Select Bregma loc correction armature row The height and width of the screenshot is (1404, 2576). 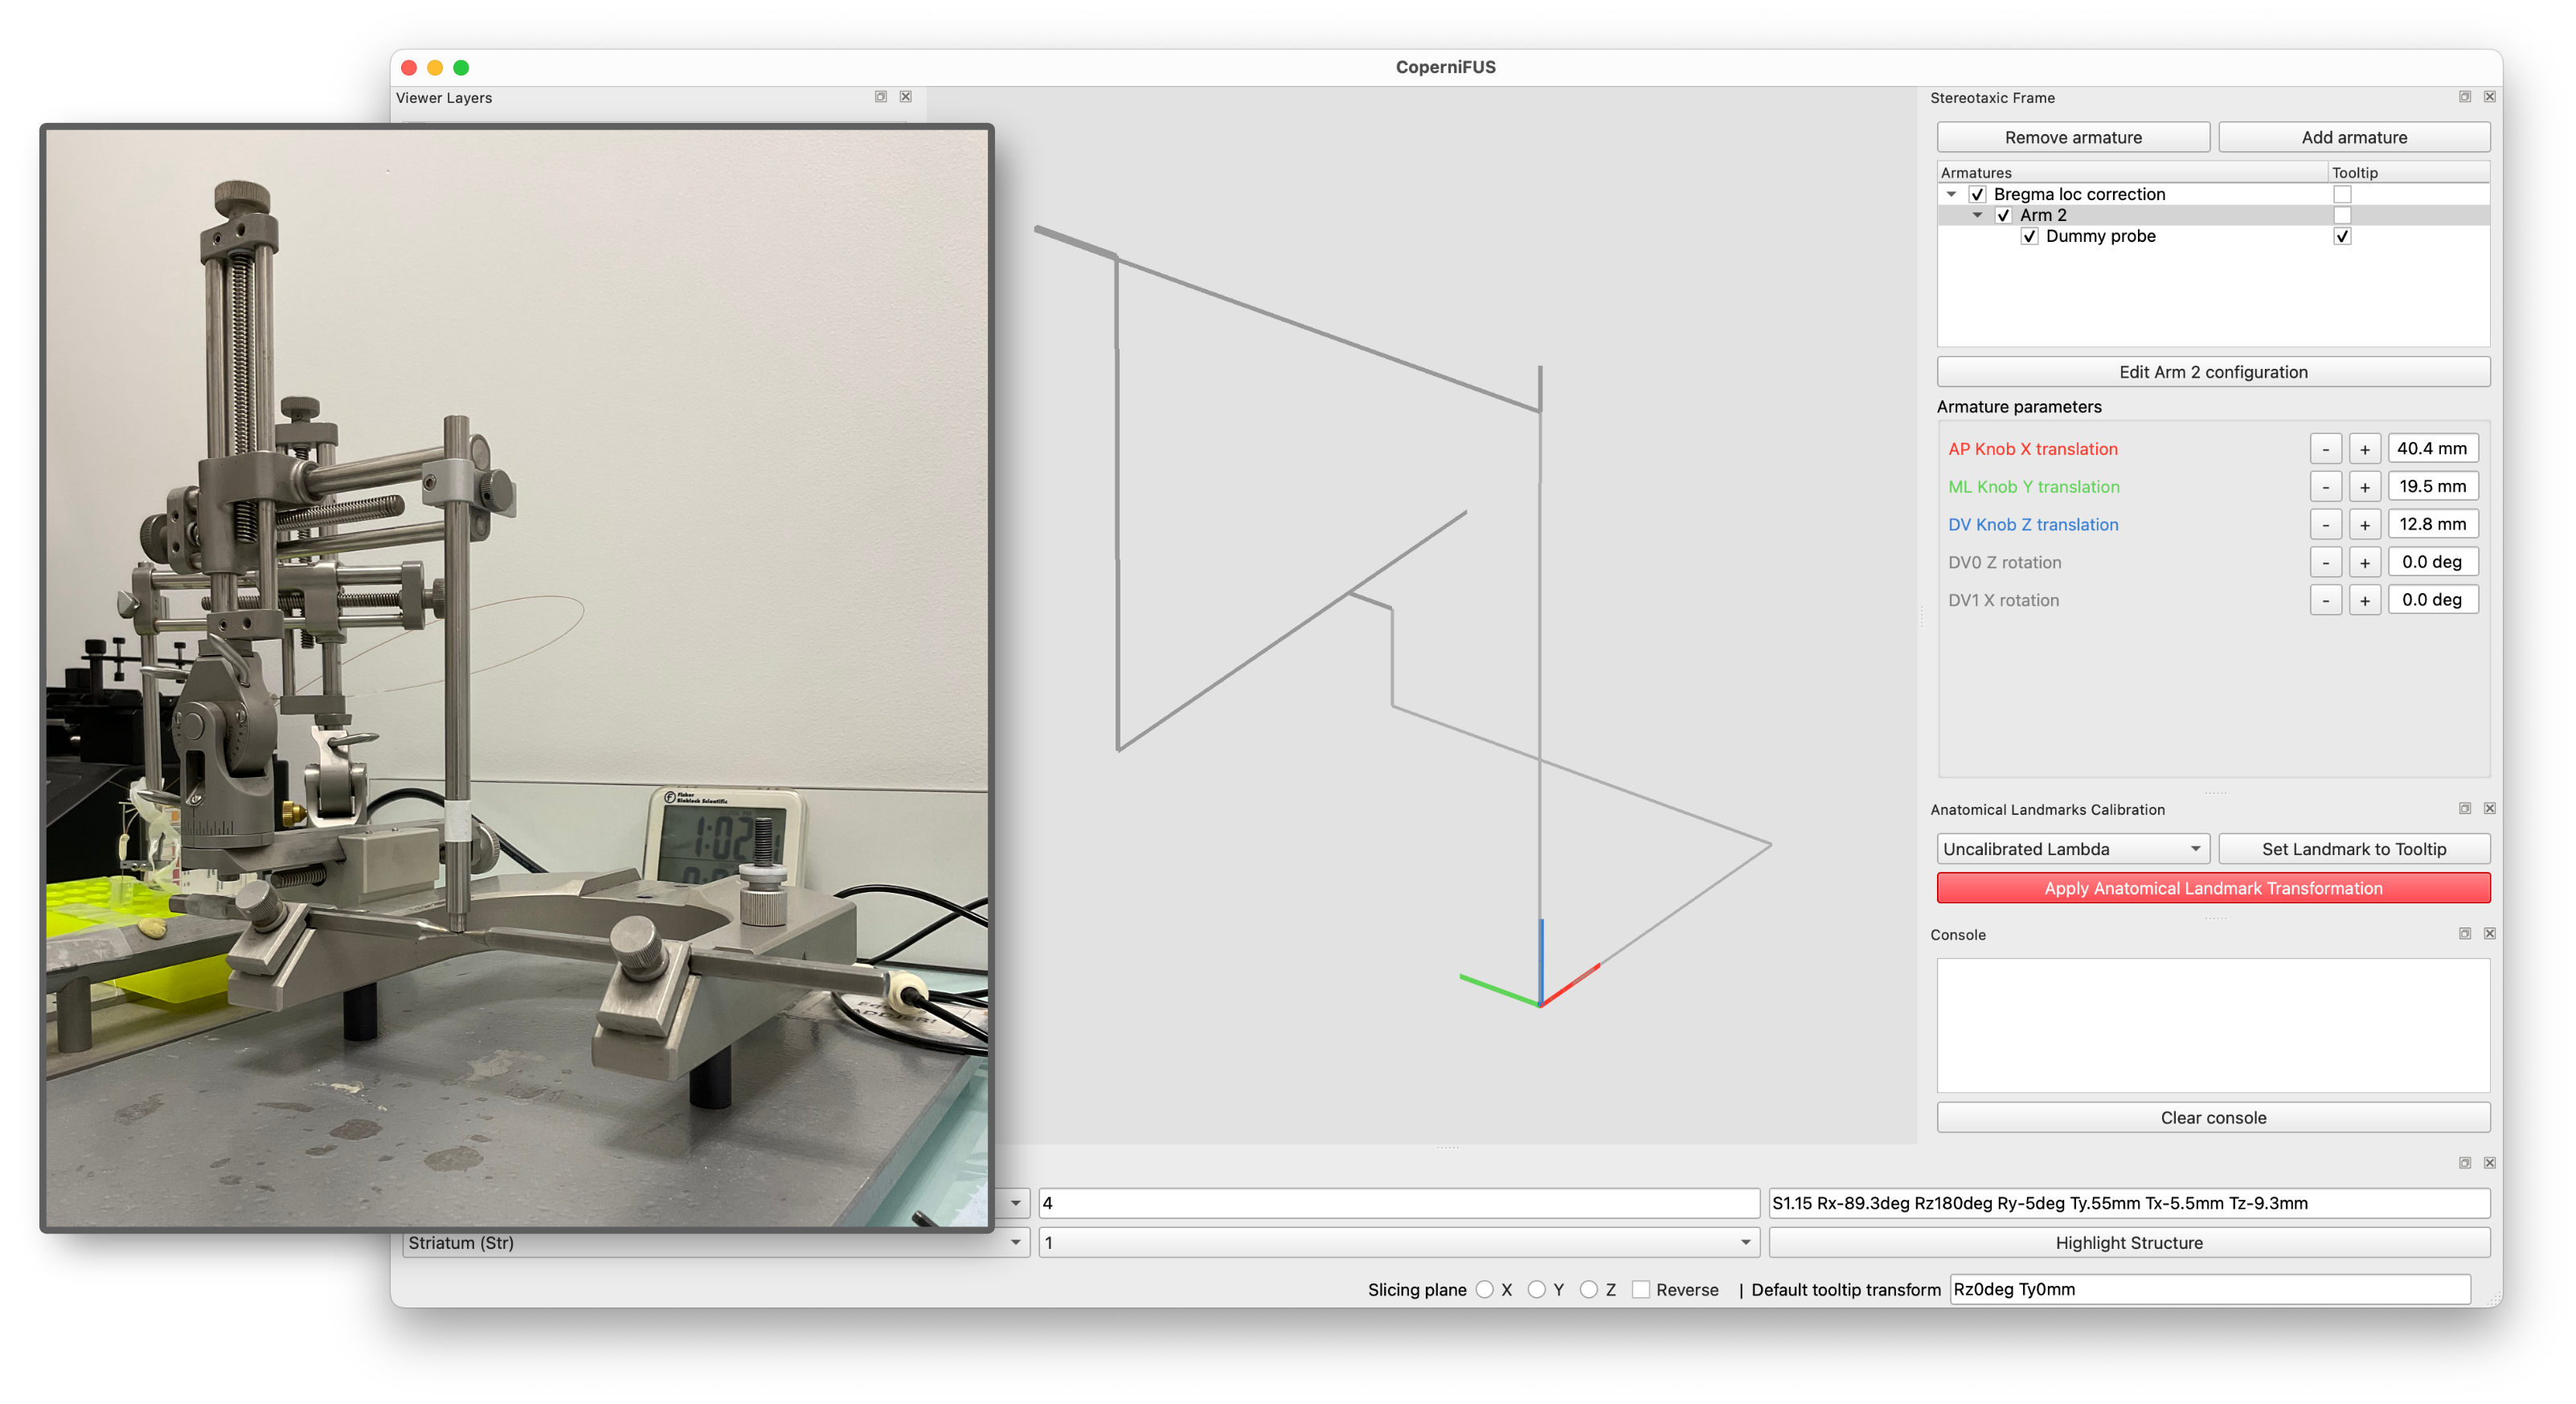[x=2079, y=194]
